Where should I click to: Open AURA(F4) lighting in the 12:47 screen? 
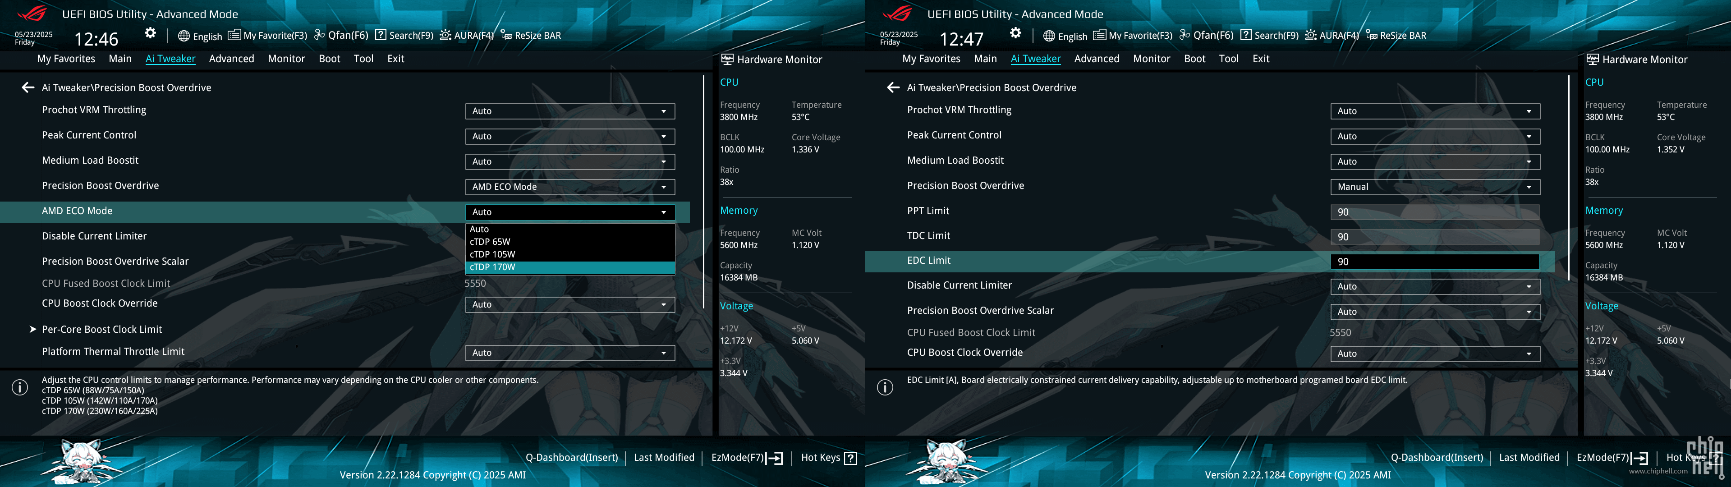click(x=1332, y=36)
